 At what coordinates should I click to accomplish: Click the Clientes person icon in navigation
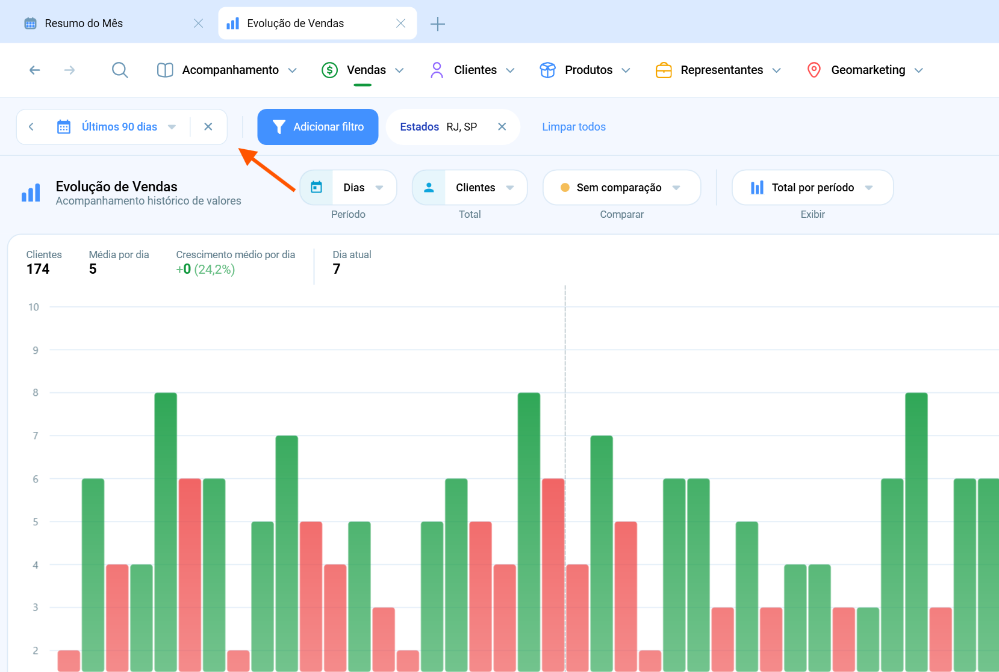pos(437,70)
